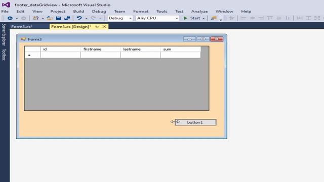This screenshot has width=324, height=182.
Task: Click the new-row asterisk row header
Action: pos(32,55)
